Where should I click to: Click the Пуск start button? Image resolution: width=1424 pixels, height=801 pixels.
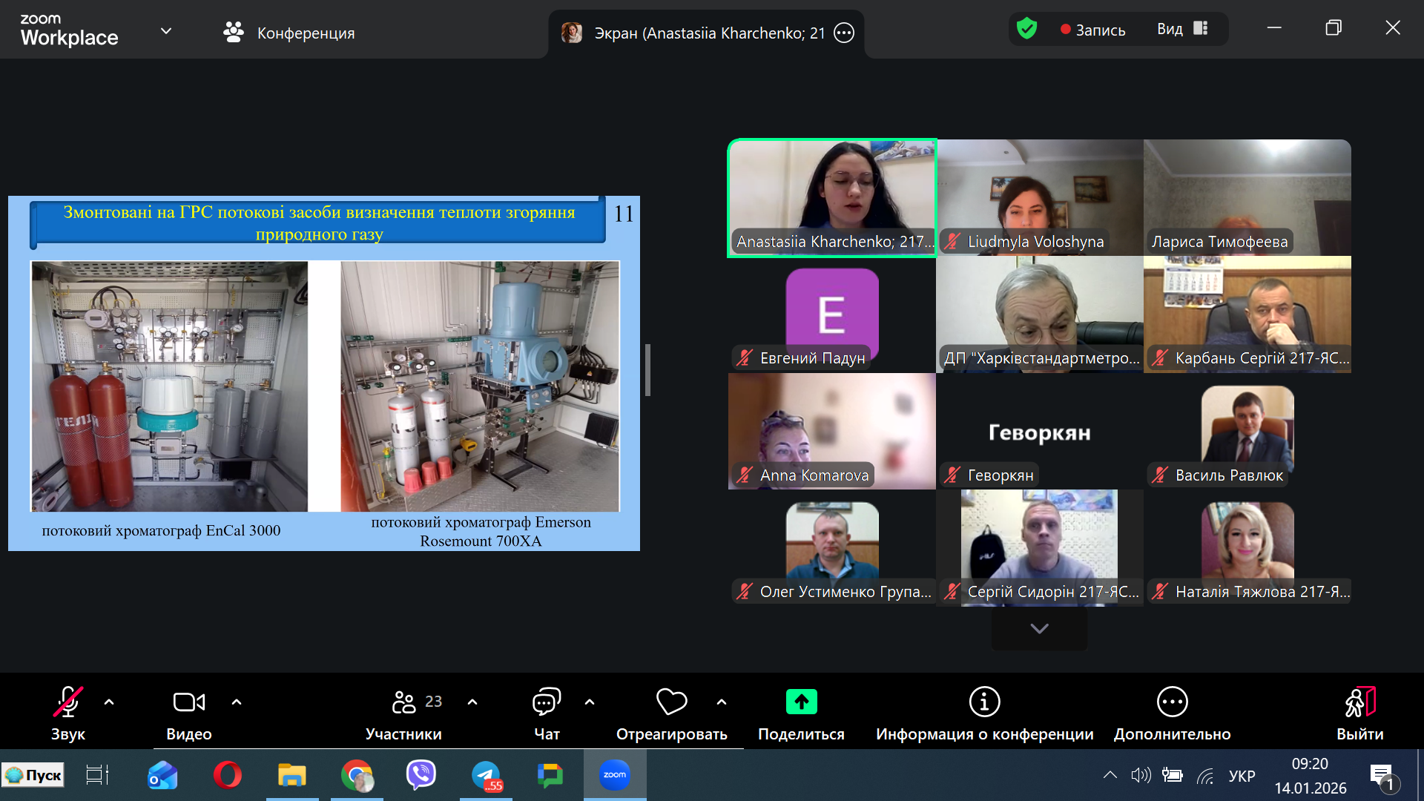pos(33,775)
